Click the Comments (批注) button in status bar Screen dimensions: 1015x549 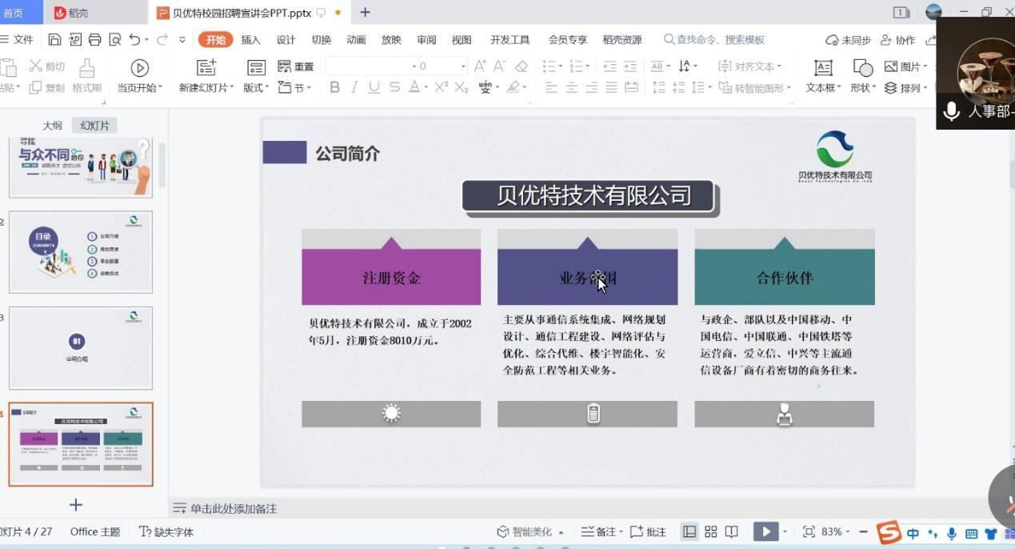point(649,532)
